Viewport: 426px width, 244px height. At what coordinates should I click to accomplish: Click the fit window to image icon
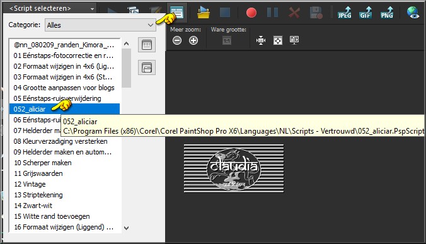(x=261, y=40)
